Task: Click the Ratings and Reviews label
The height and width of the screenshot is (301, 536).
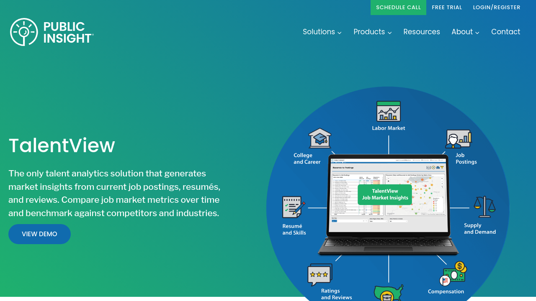Action: (x=336, y=294)
